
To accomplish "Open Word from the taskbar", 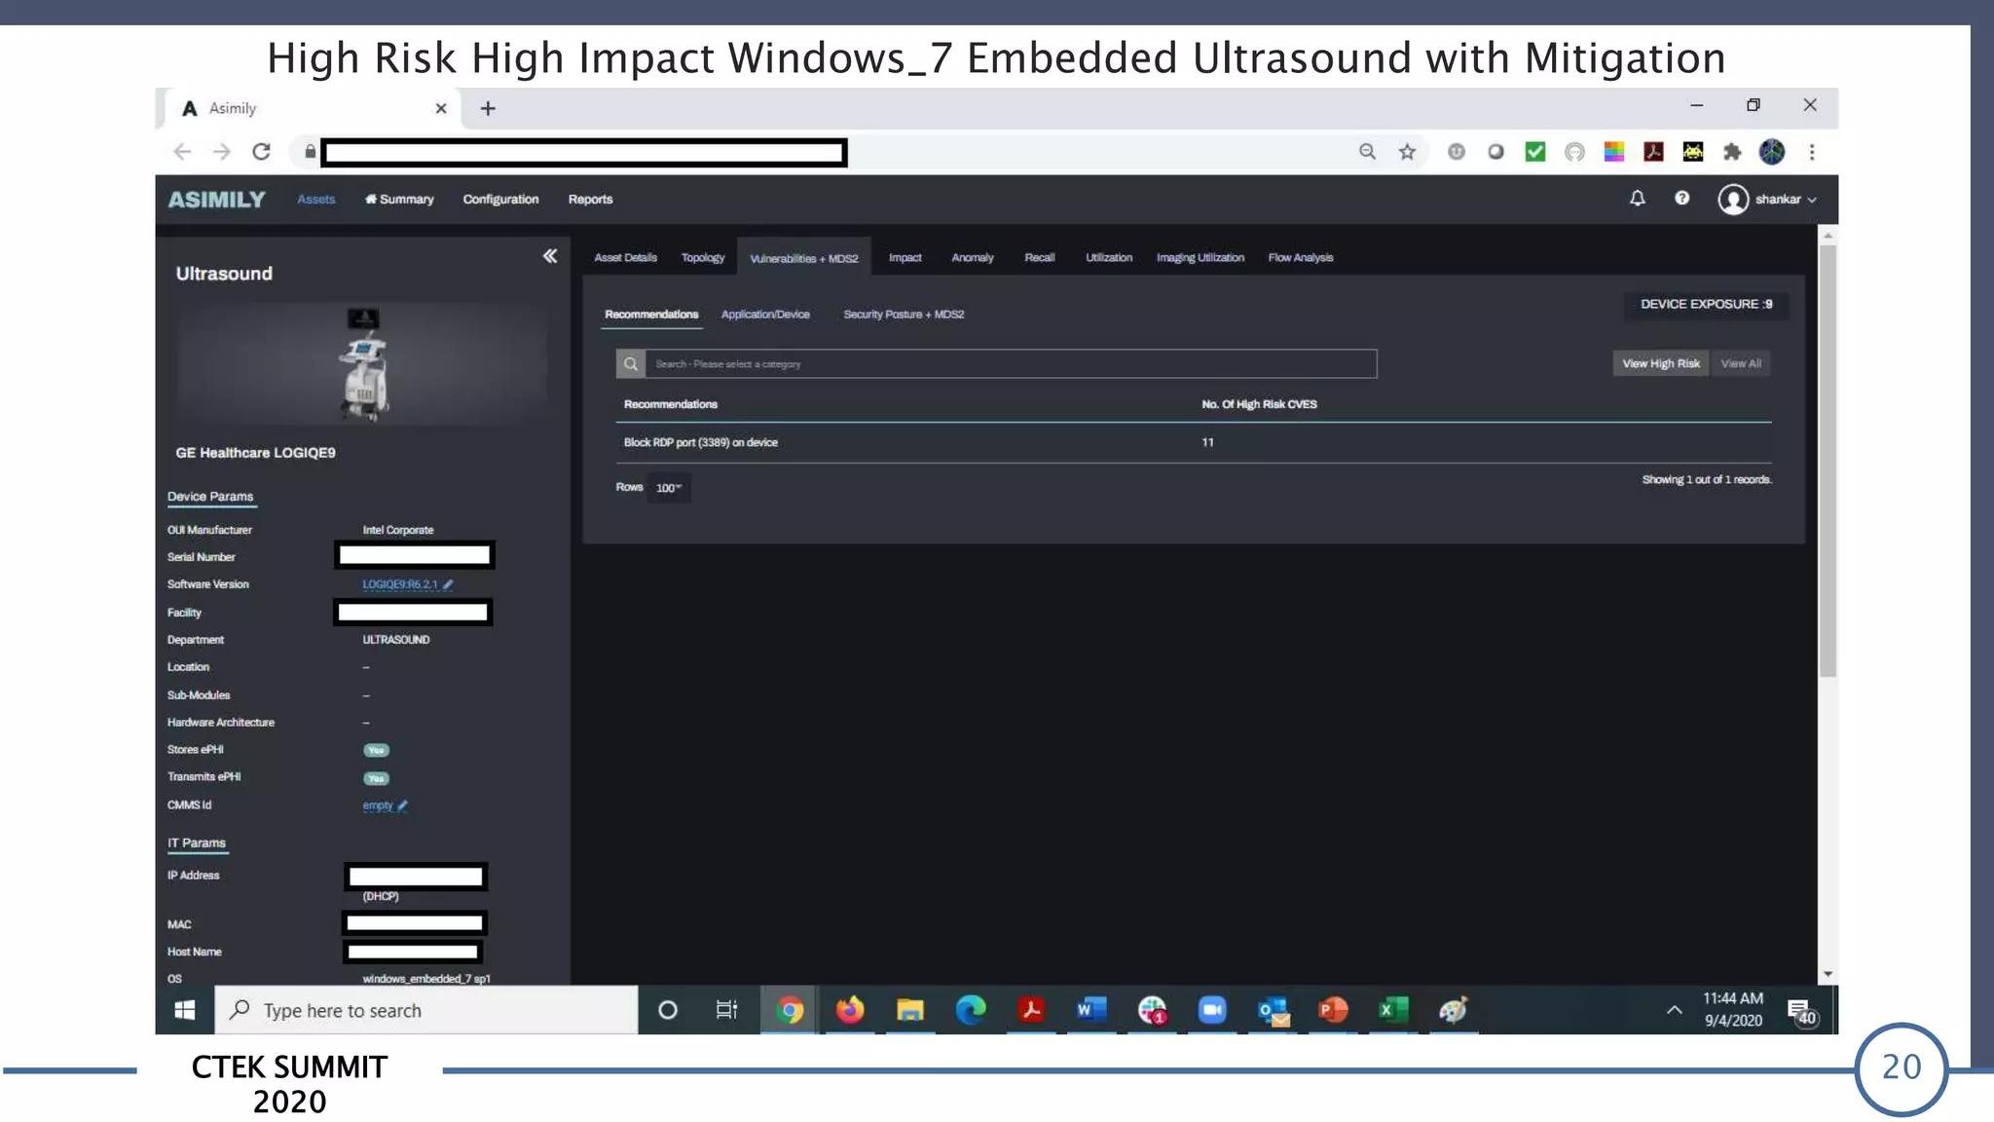I will pyautogui.click(x=1091, y=1010).
